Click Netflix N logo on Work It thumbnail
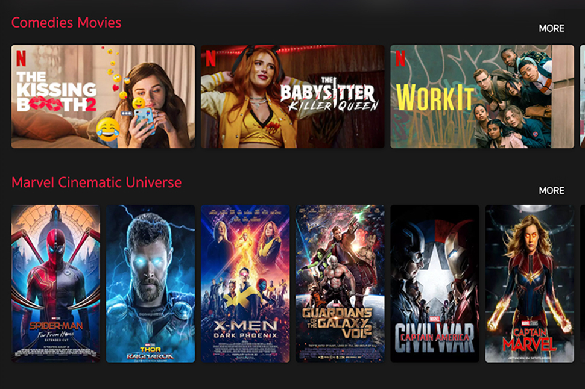The height and width of the screenshot is (389, 585). point(400,58)
